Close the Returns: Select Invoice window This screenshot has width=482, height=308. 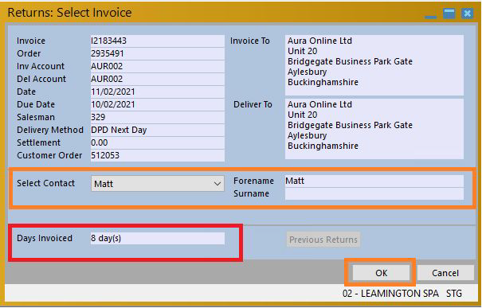point(467,14)
